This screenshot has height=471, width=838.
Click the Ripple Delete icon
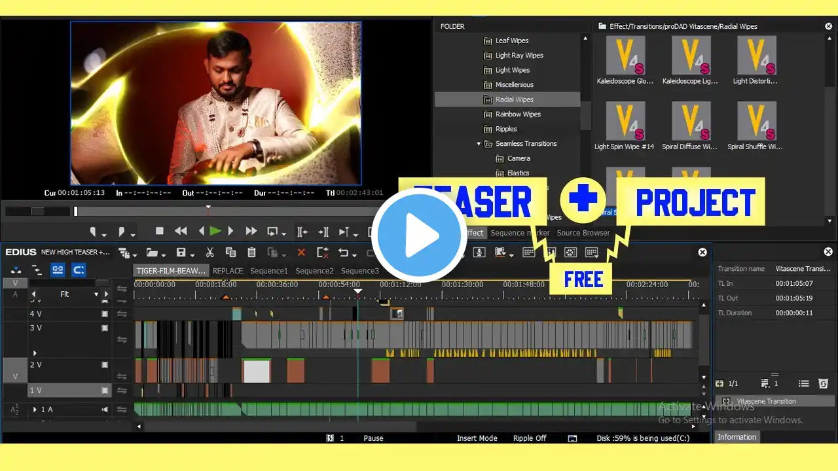322,253
